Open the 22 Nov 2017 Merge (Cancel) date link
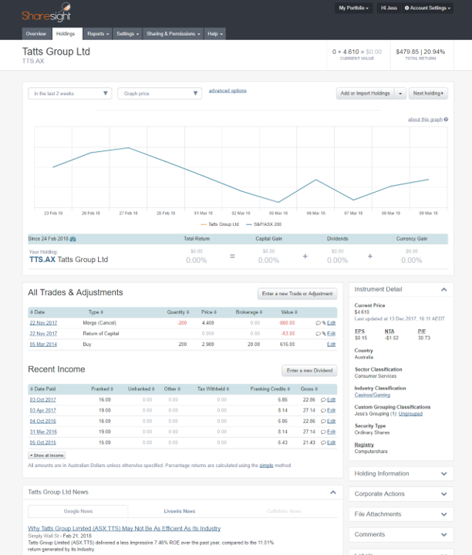The image size is (472, 555). click(x=43, y=323)
